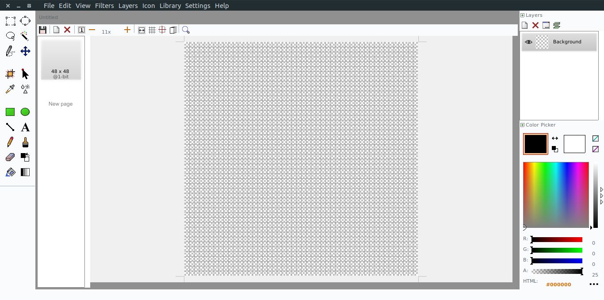Choose the Ellipse drawing tool
Image resolution: width=604 pixels, height=300 pixels.
pyautogui.click(x=25, y=112)
